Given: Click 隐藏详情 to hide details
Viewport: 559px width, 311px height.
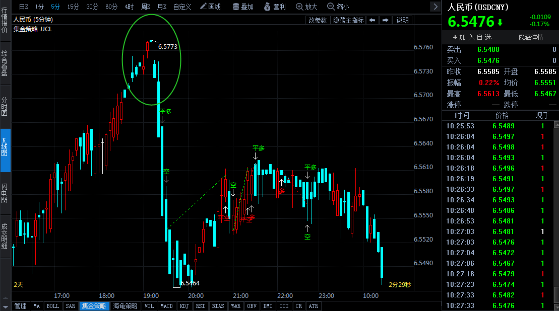Looking at the screenshot, I should point(530,37).
